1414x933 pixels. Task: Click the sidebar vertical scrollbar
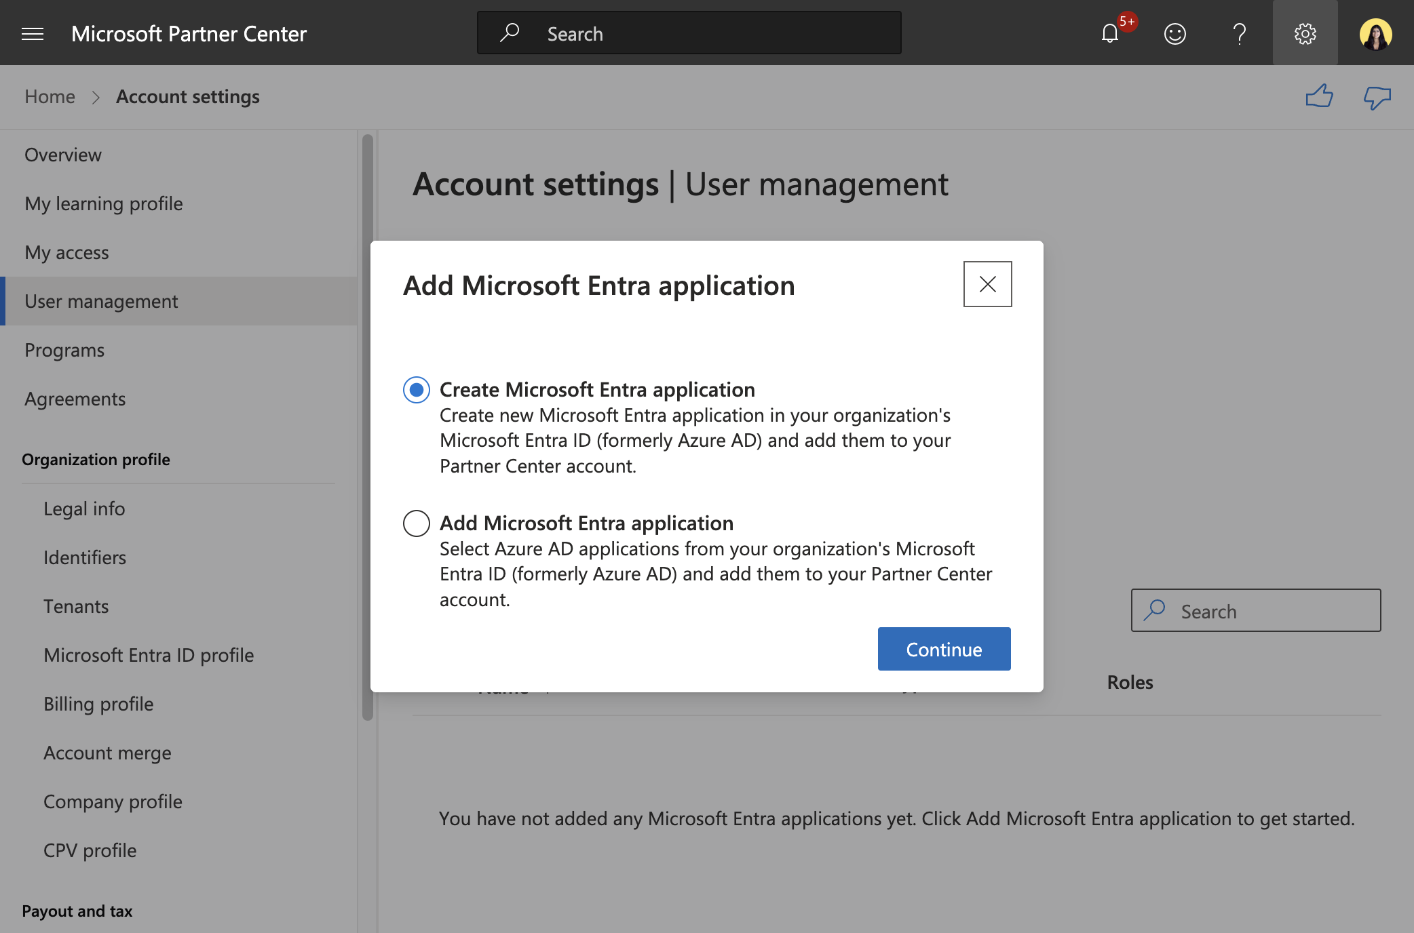click(x=368, y=427)
